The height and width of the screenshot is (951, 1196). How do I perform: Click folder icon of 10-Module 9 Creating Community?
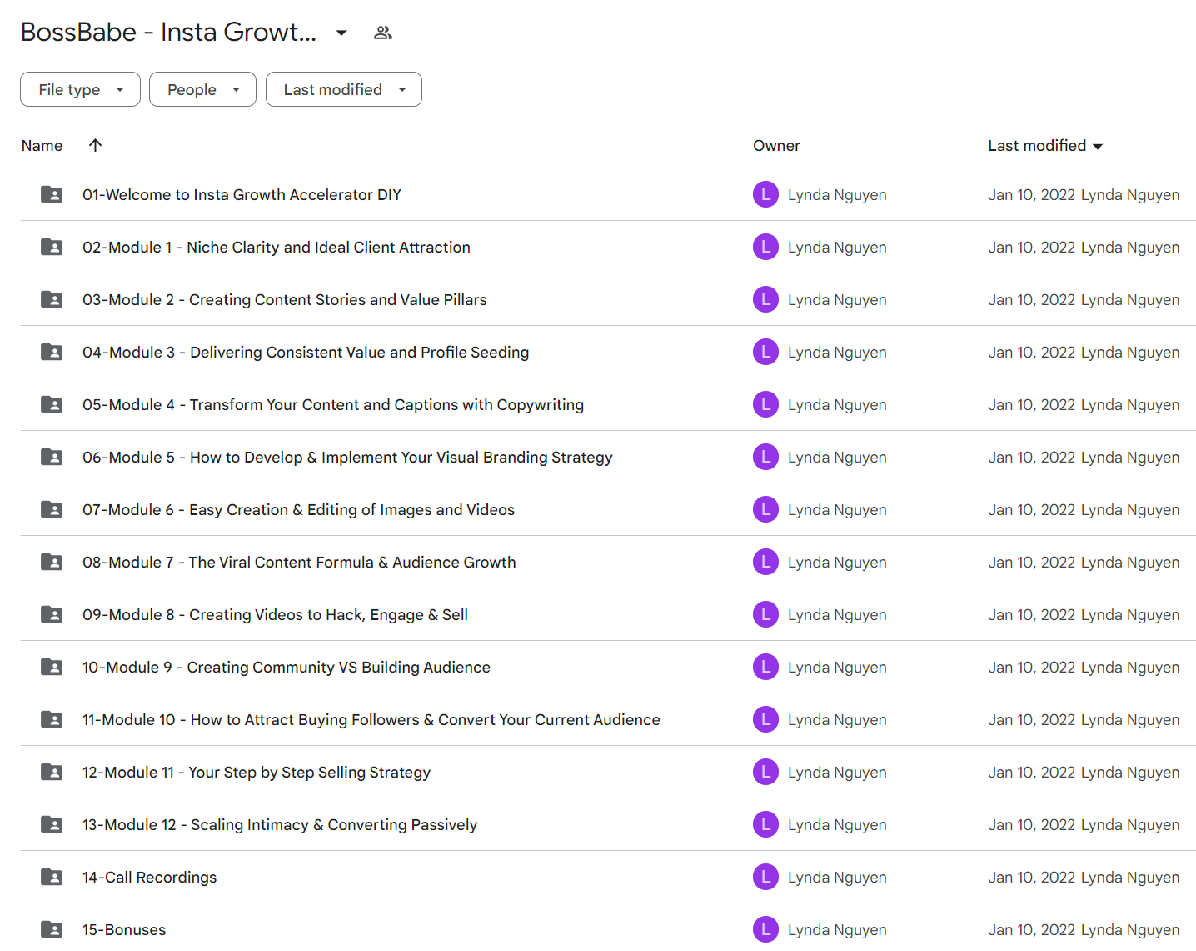coord(52,667)
